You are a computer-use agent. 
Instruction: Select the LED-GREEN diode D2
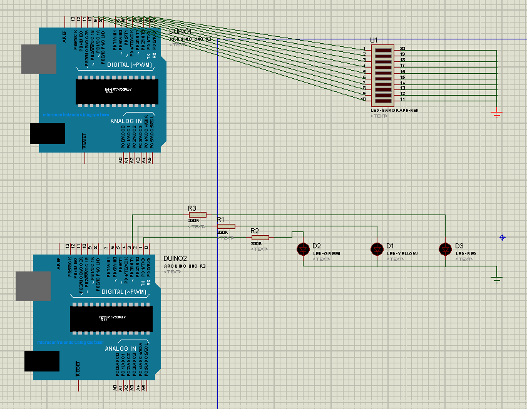click(304, 249)
